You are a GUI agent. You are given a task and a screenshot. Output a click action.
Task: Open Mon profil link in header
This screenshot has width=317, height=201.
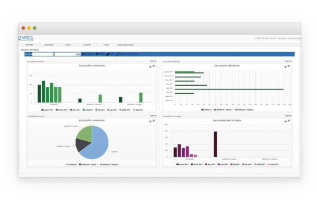pyautogui.click(x=282, y=38)
